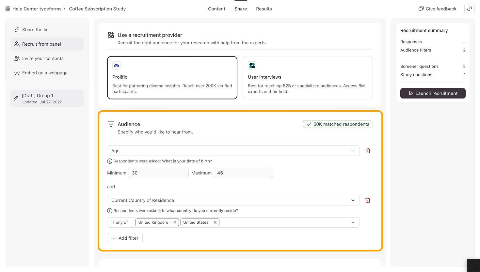Click the info icon beside country question
The image size is (480, 272).
pyautogui.click(x=110, y=211)
